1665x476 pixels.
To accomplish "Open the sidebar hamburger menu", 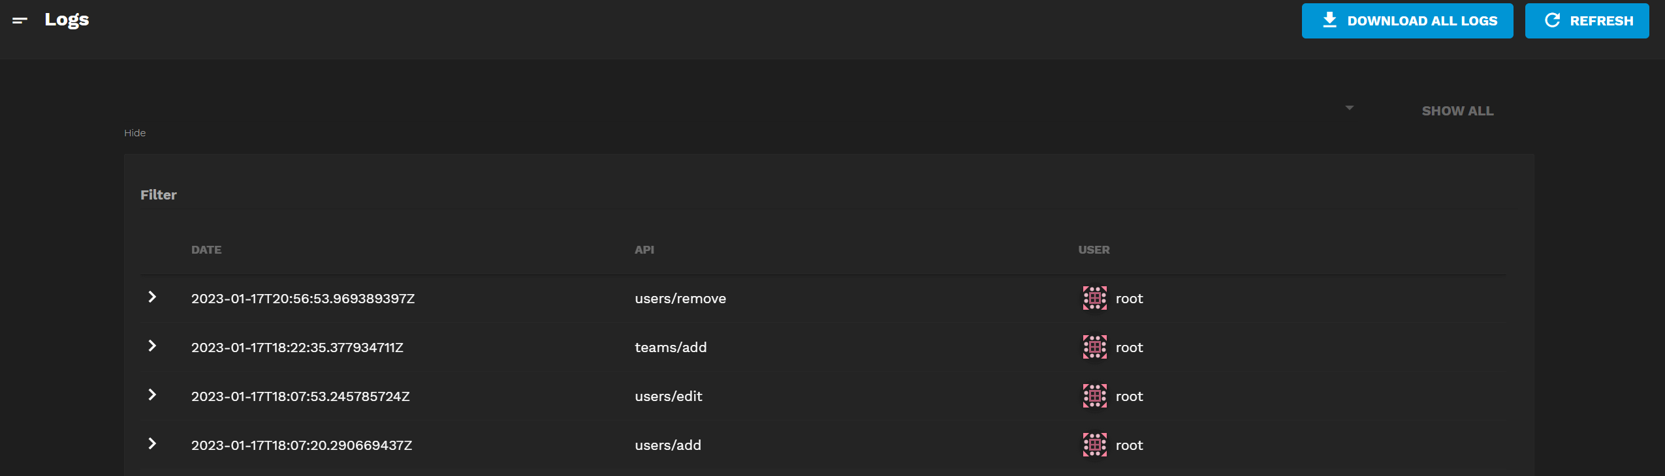I will click(x=20, y=20).
